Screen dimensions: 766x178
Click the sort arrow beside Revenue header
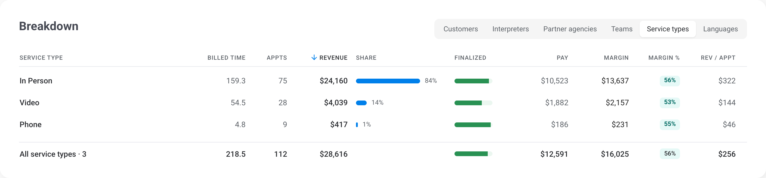coord(314,57)
